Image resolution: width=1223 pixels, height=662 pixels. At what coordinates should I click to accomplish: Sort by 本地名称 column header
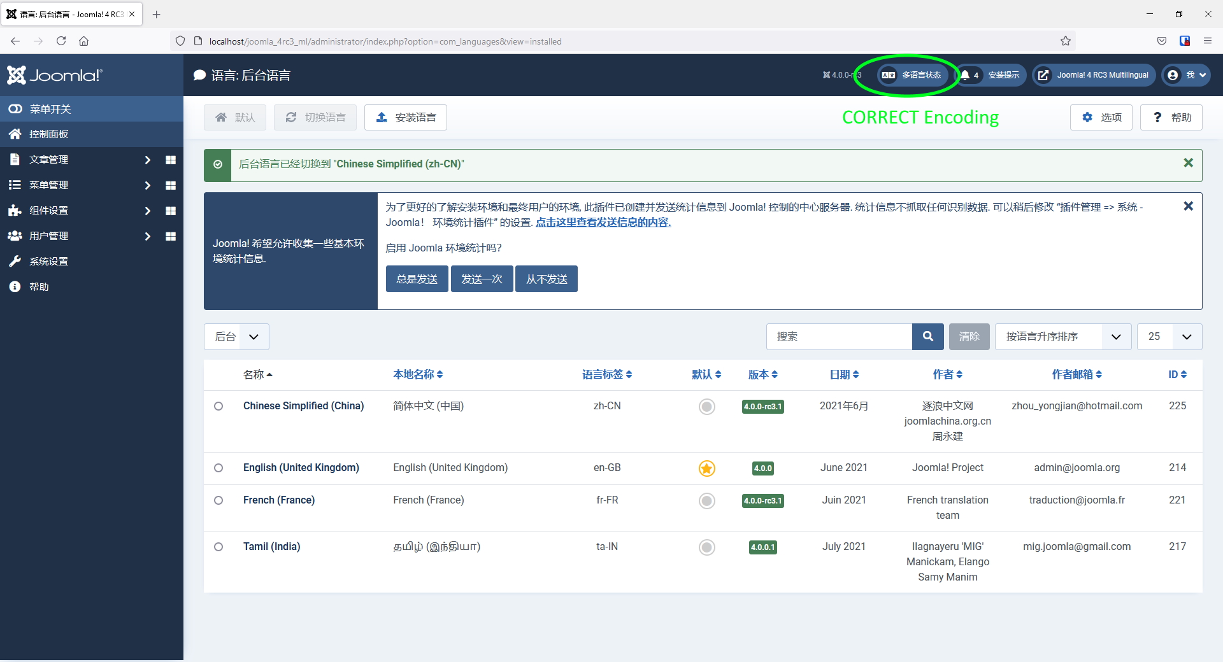point(418,374)
